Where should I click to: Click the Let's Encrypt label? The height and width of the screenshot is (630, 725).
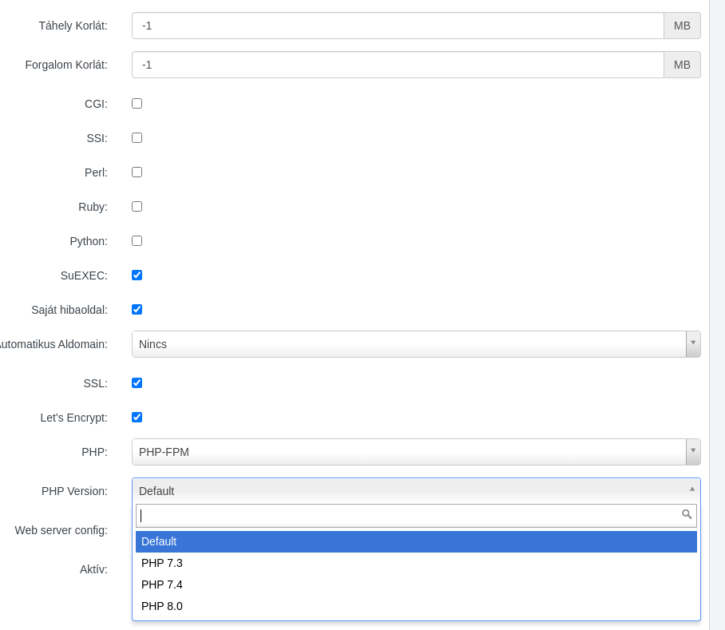(x=74, y=418)
